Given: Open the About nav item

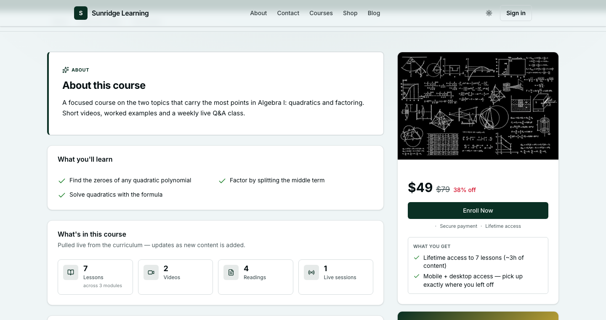Looking at the screenshot, I should [258, 13].
